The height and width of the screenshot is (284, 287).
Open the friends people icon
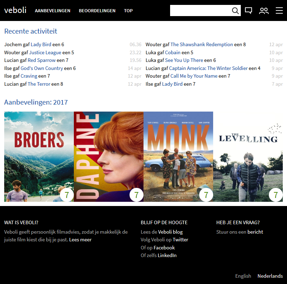coord(264,11)
